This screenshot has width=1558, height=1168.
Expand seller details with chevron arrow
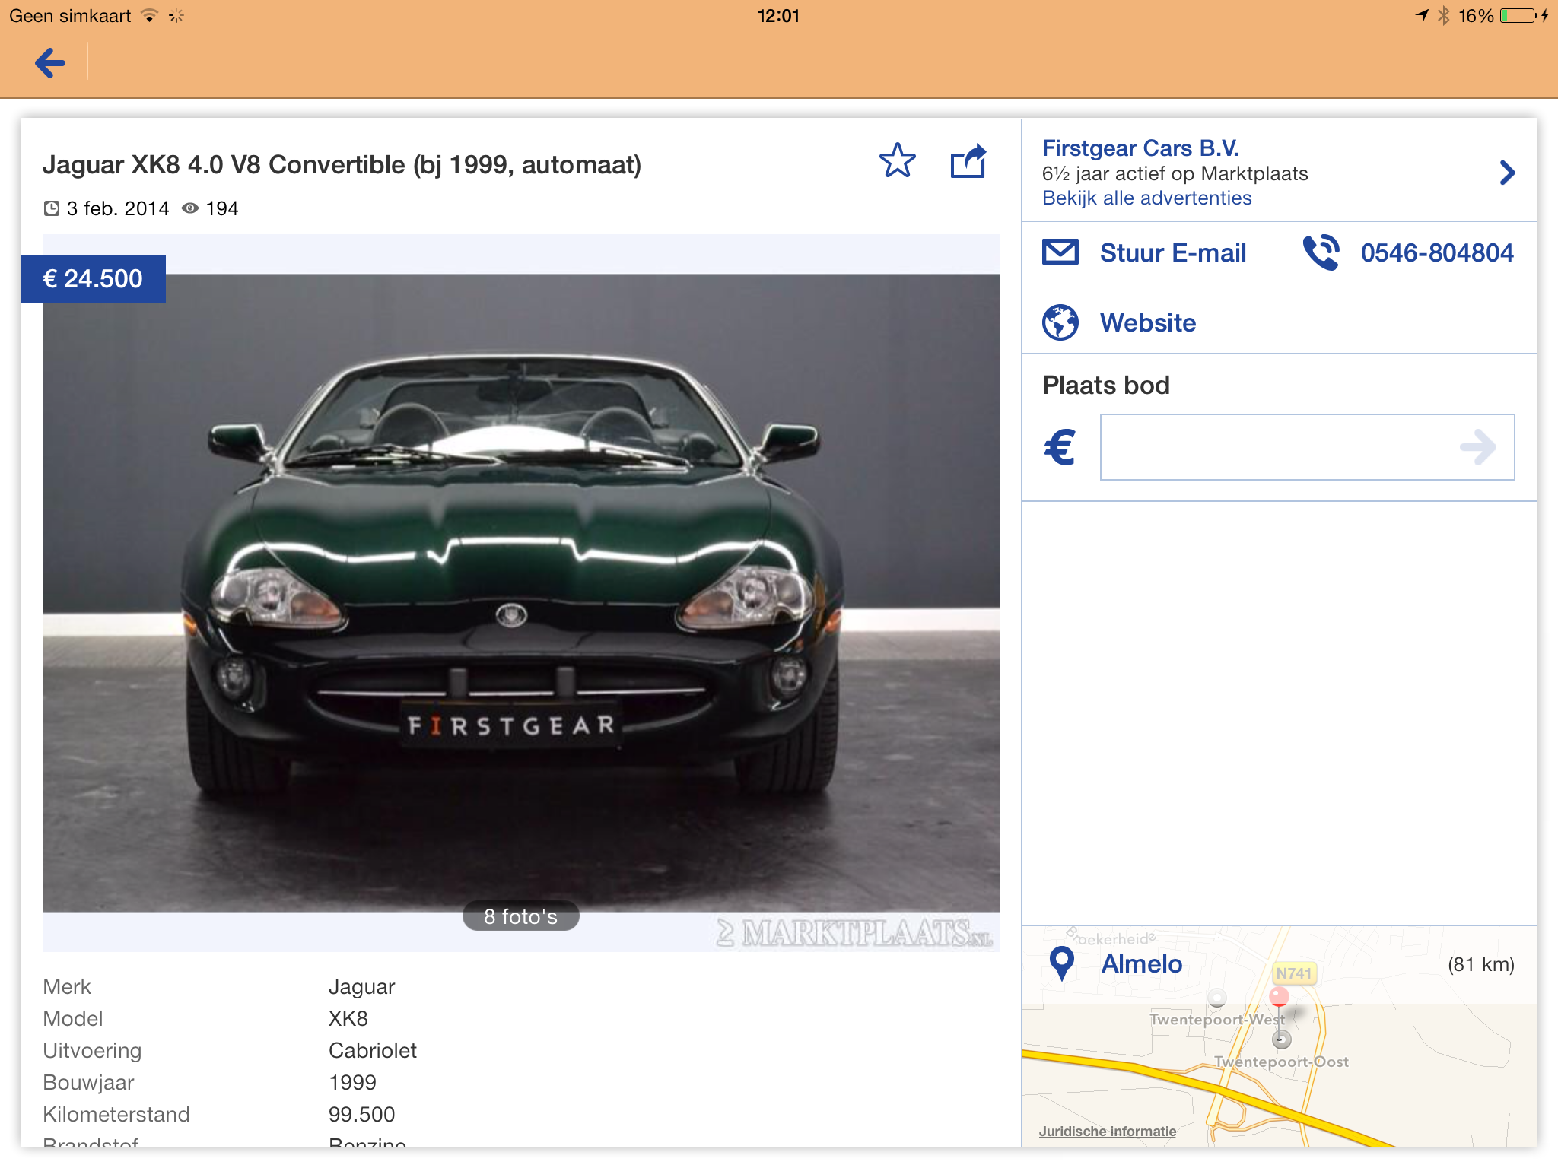tap(1507, 173)
